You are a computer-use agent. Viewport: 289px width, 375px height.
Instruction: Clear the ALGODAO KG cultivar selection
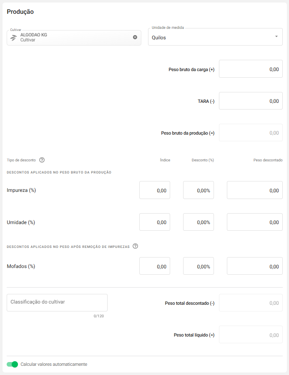[x=135, y=37]
